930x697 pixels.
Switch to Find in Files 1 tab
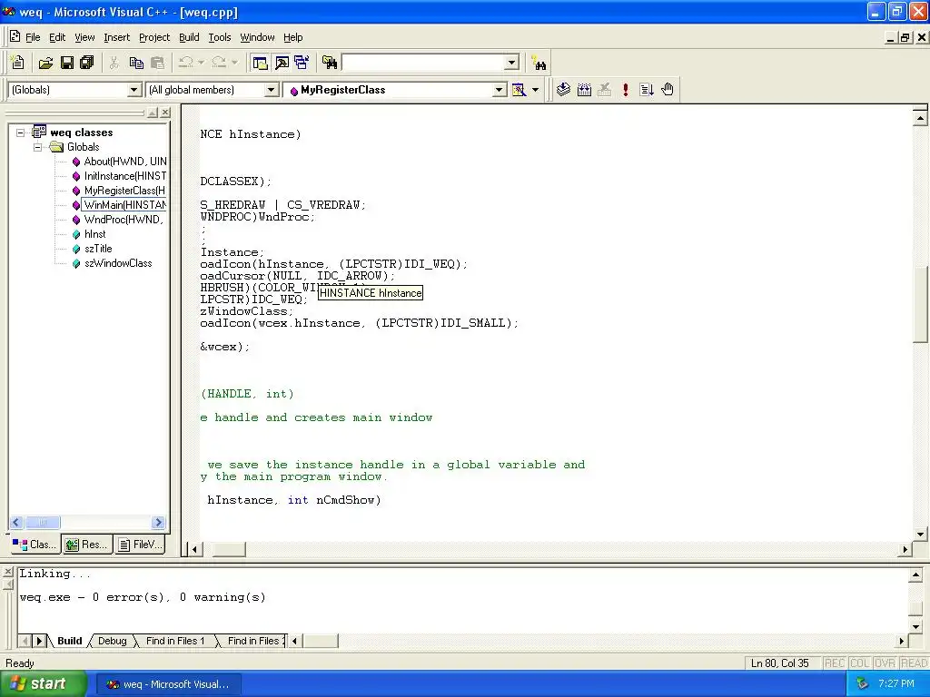(175, 641)
